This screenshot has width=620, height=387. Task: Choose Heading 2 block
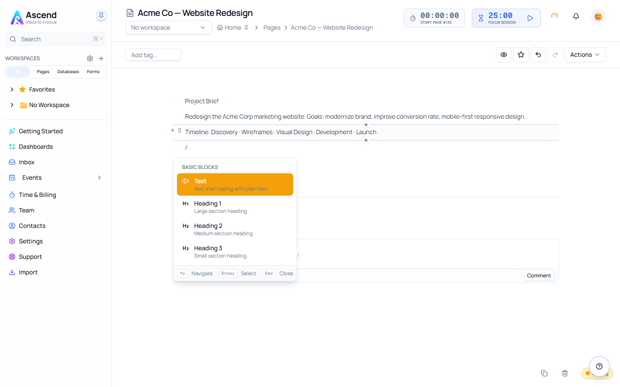pos(235,229)
